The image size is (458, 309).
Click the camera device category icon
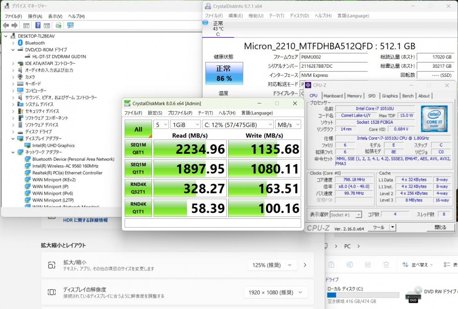[x=20, y=77]
